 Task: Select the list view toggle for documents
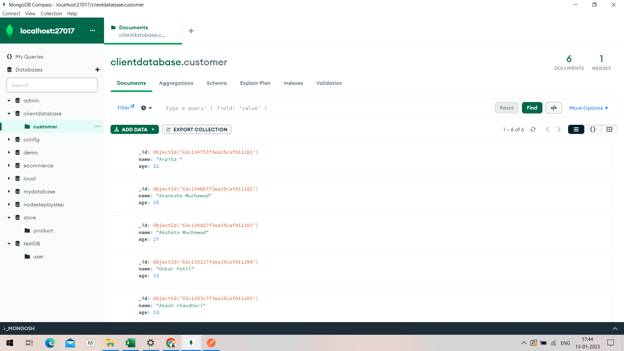(576, 129)
